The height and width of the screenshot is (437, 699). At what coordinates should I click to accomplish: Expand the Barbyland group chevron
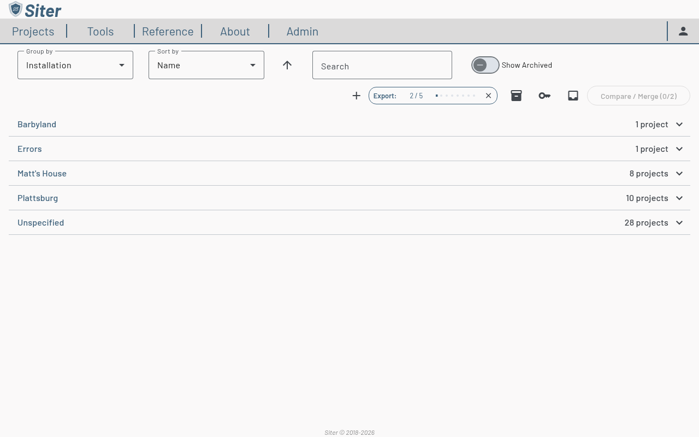[x=679, y=124]
